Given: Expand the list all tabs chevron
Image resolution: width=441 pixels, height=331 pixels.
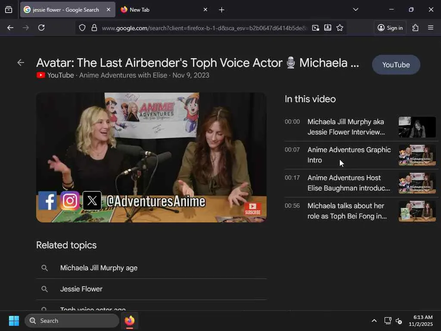Looking at the screenshot, I should pyautogui.click(x=355, y=9).
